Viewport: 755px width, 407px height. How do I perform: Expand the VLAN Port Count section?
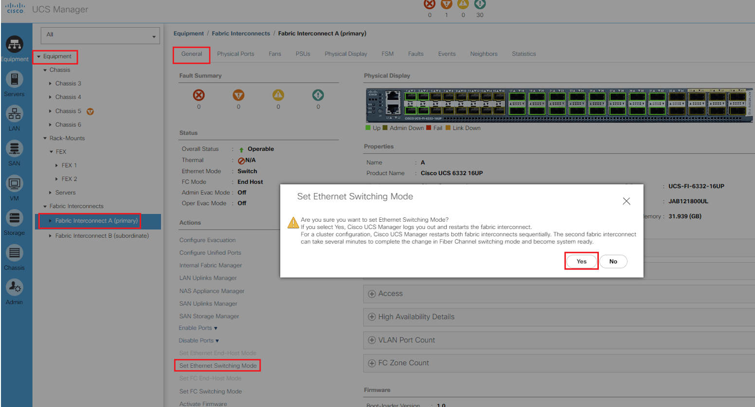point(372,340)
